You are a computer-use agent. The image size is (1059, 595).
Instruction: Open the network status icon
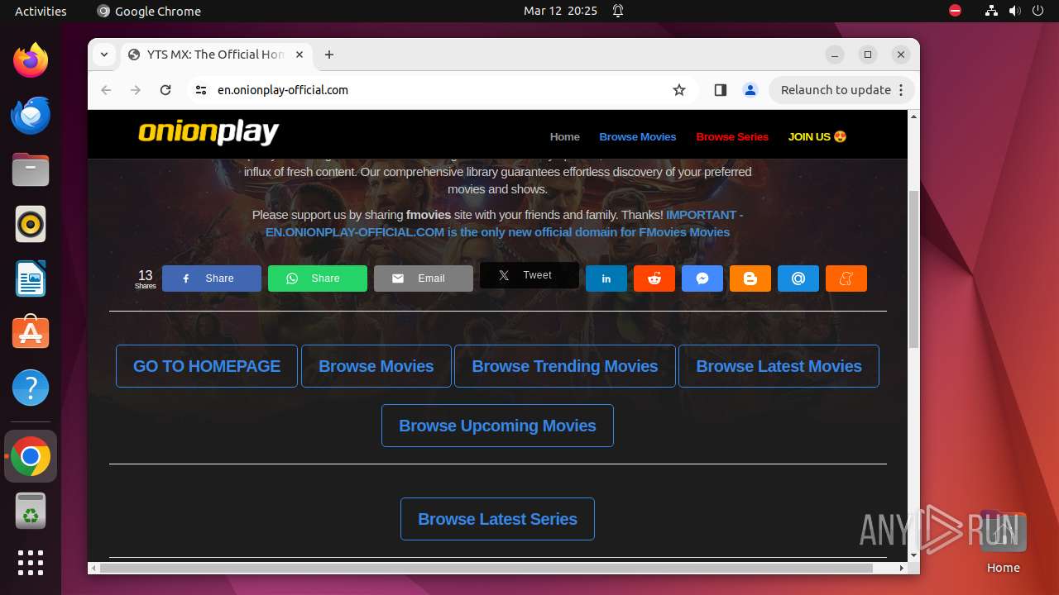[991, 11]
